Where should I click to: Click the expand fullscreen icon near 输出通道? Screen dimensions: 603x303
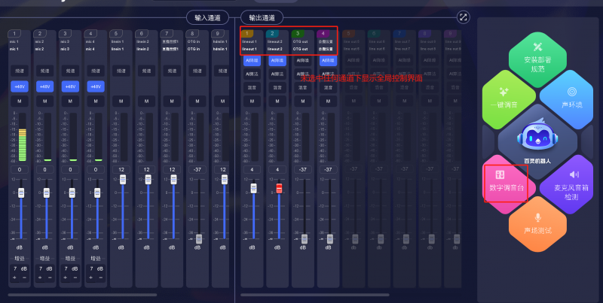click(463, 17)
